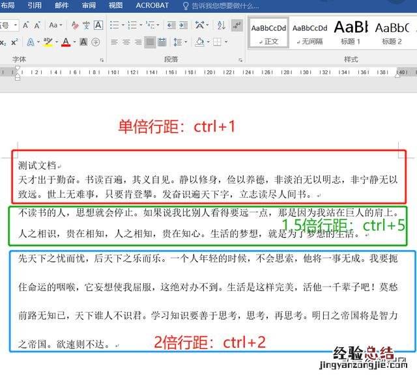Apply multilevel list
This screenshot has height=377, width=417.
point(151,25)
